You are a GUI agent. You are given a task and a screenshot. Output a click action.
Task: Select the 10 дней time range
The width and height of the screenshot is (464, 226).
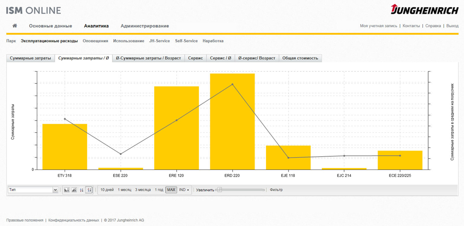[107, 190]
